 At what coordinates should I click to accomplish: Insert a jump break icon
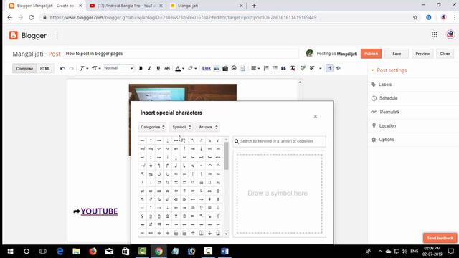242,68
